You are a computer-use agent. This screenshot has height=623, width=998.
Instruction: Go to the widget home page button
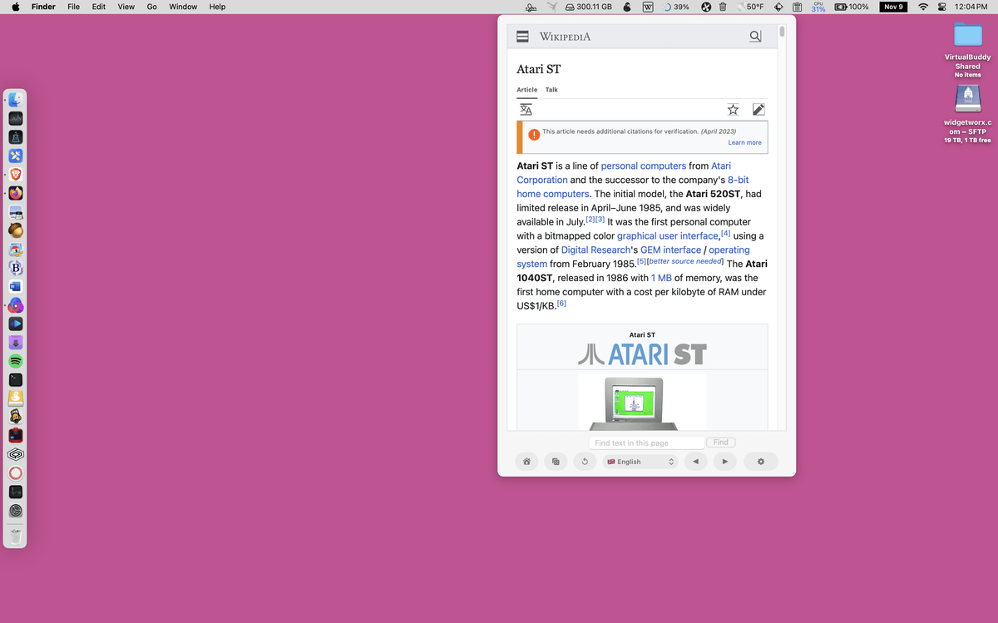tap(526, 462)
